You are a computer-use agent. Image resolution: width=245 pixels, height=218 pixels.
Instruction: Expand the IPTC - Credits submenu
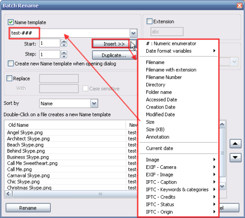(178, 197)
